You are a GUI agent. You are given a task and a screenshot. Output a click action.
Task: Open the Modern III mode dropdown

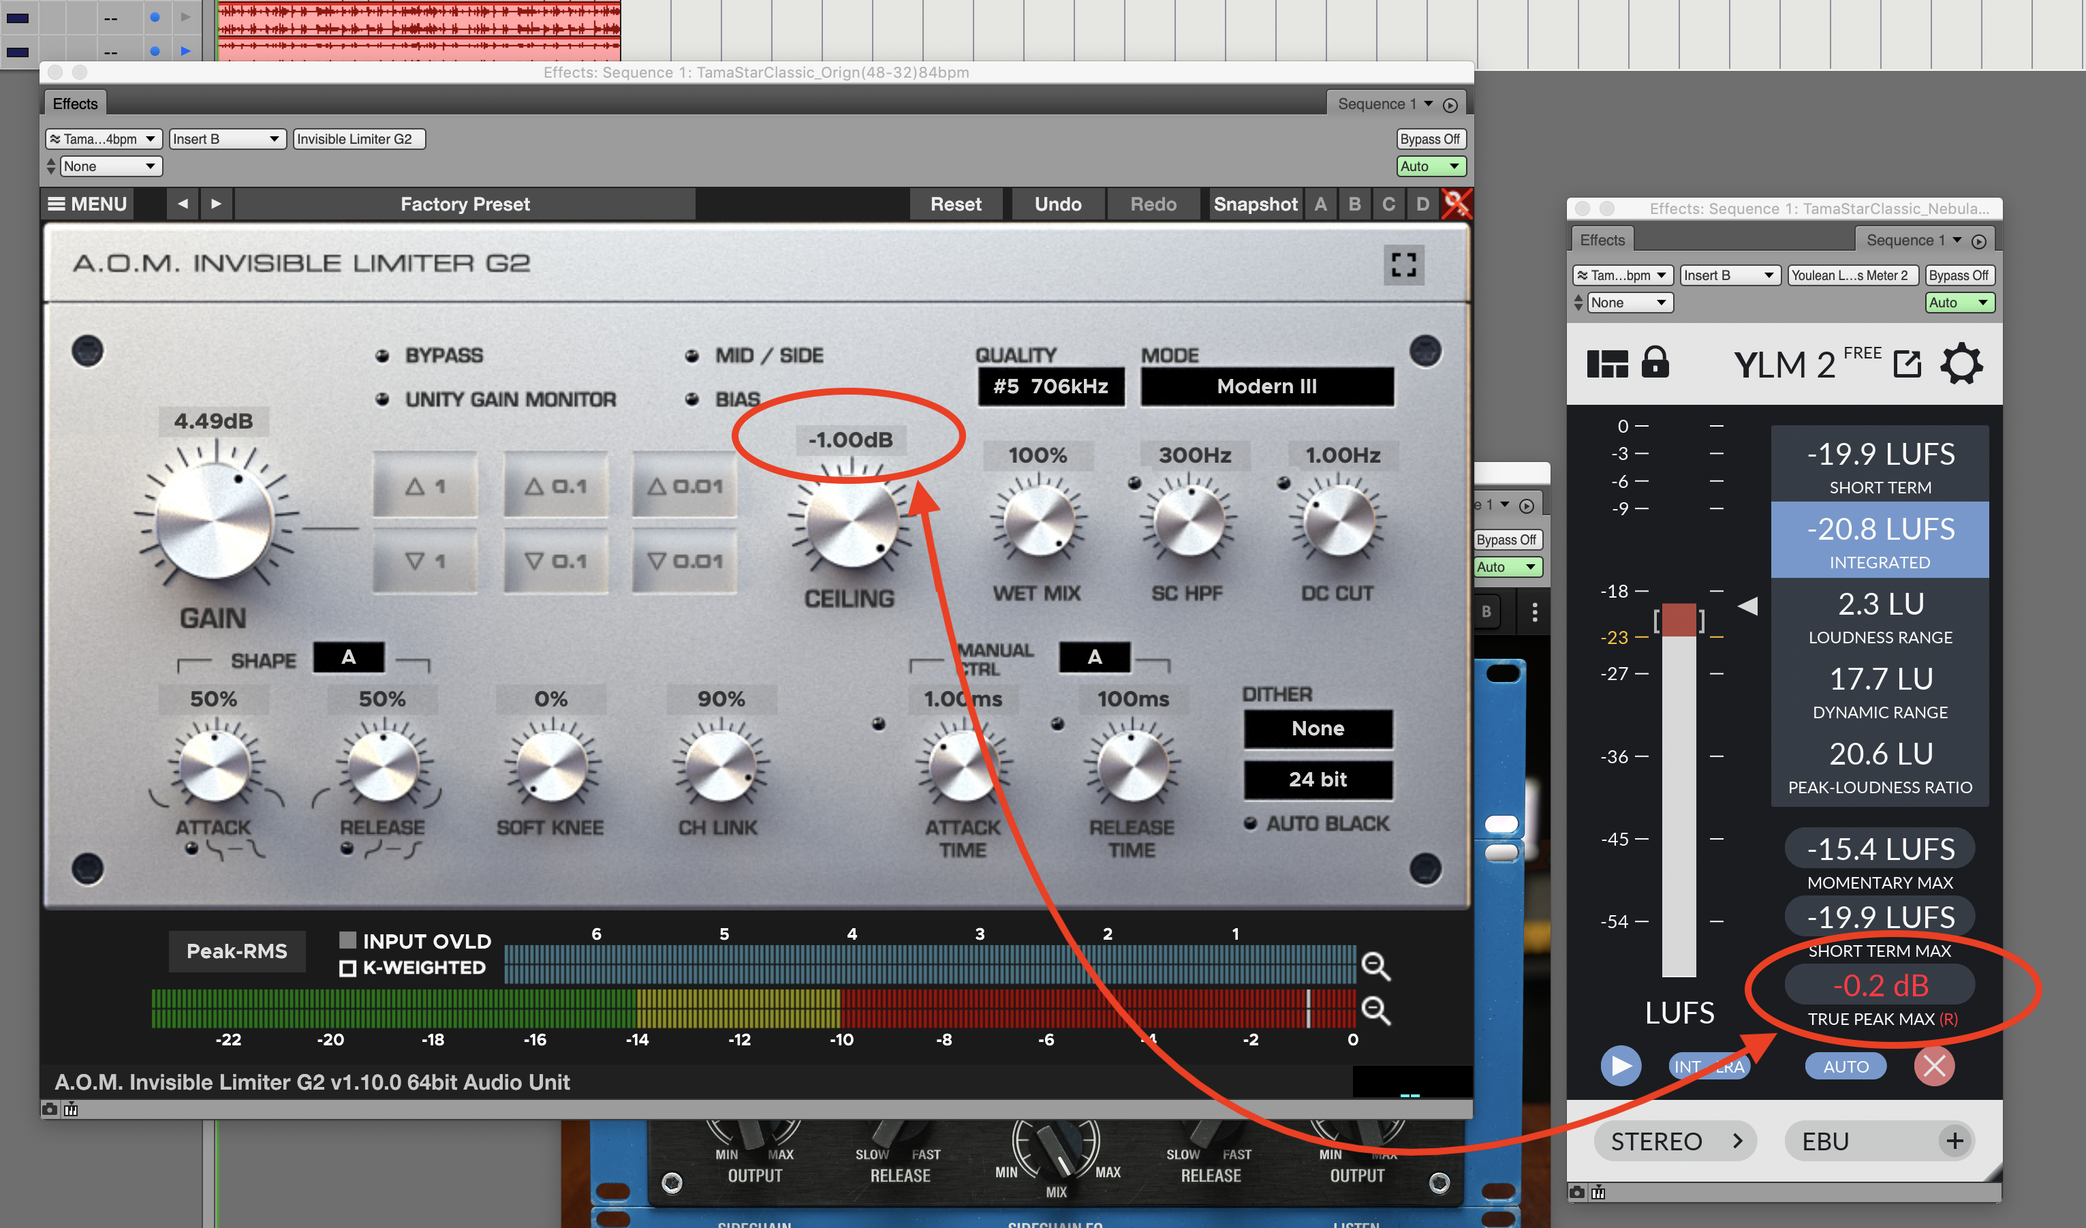[x=1266, y=386]
